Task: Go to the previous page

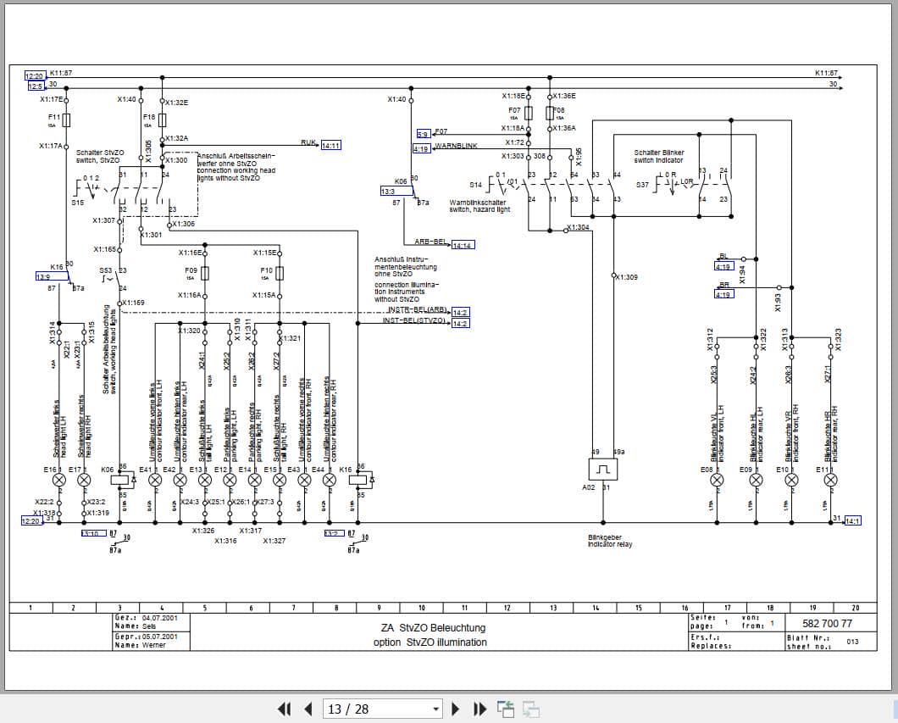Action: [308, 709]
